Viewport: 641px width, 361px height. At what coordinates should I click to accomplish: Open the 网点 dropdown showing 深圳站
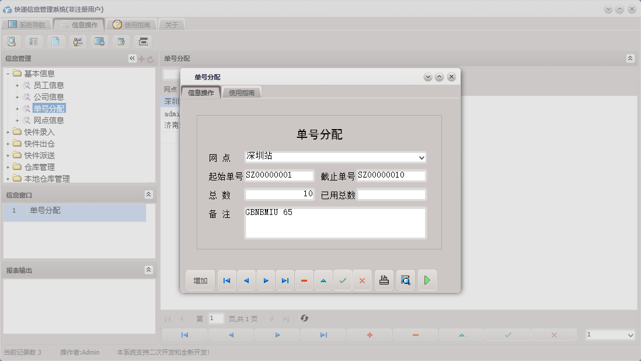[421, 158]
